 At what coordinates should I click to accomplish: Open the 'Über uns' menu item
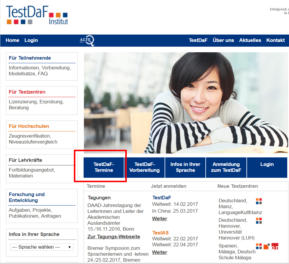[x=223, y=40]
